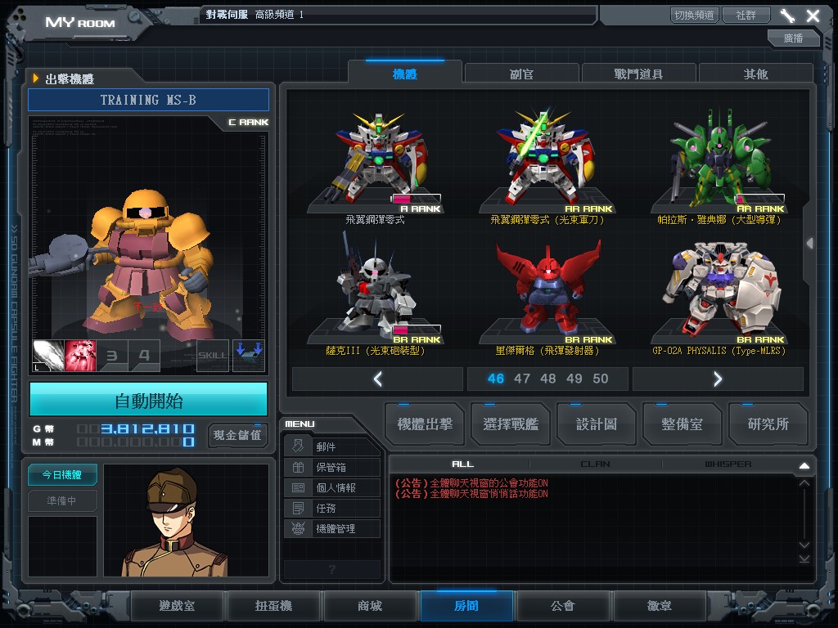Image resolution: width=838 pixels, height=628 pixels.
Task: Open the 研究所 button
Action: click(768, 424)
